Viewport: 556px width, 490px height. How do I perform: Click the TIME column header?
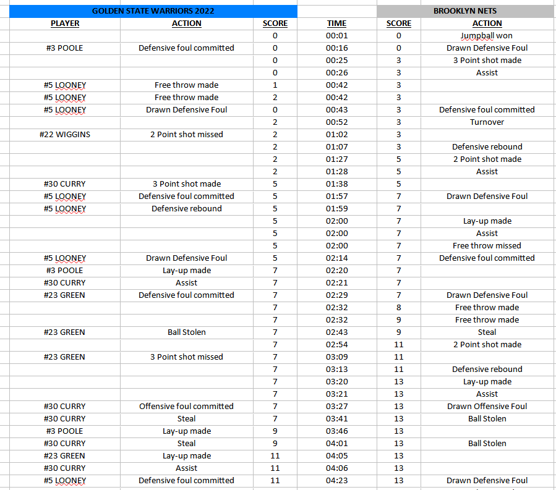(x=337, y=23)
